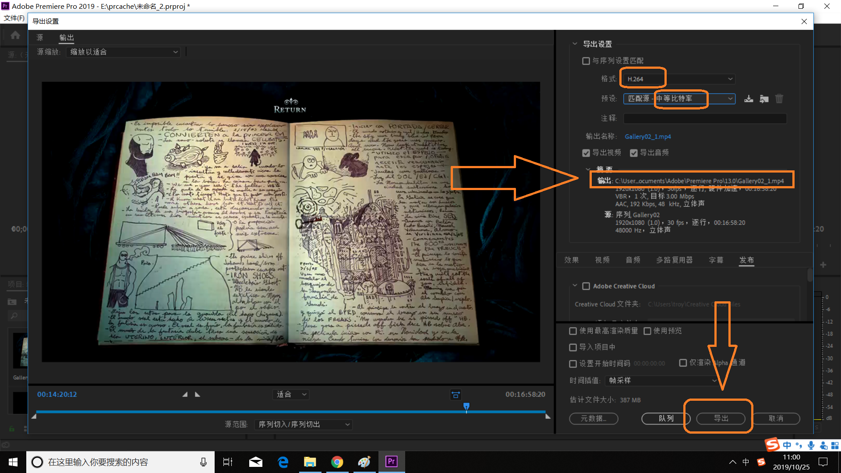Click the set in point marker icon
841x473 pixels.
tap(185, 395)
